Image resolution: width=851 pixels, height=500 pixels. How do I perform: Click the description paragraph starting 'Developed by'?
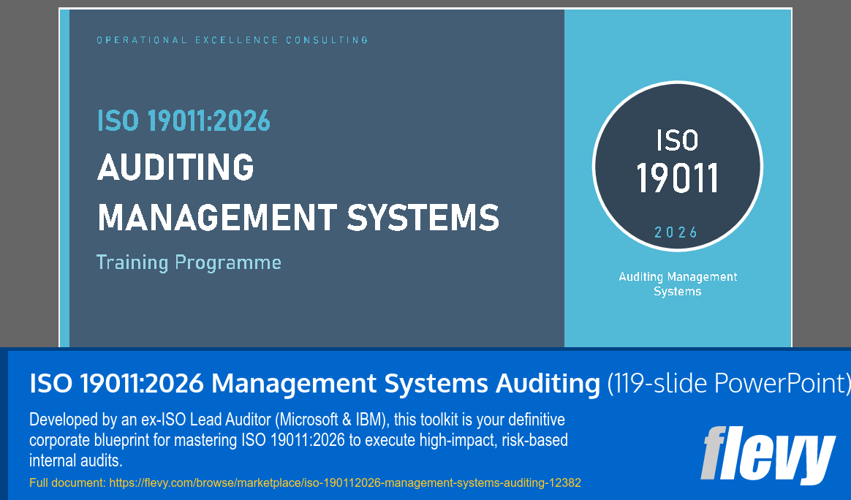pos(298,440)
